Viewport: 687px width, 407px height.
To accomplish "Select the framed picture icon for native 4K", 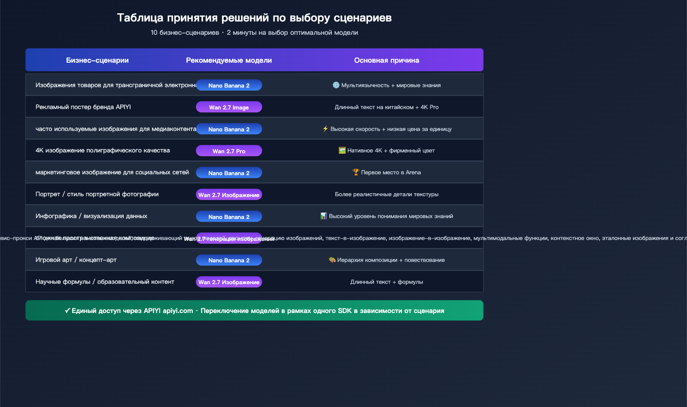I will tap(342, 150).
